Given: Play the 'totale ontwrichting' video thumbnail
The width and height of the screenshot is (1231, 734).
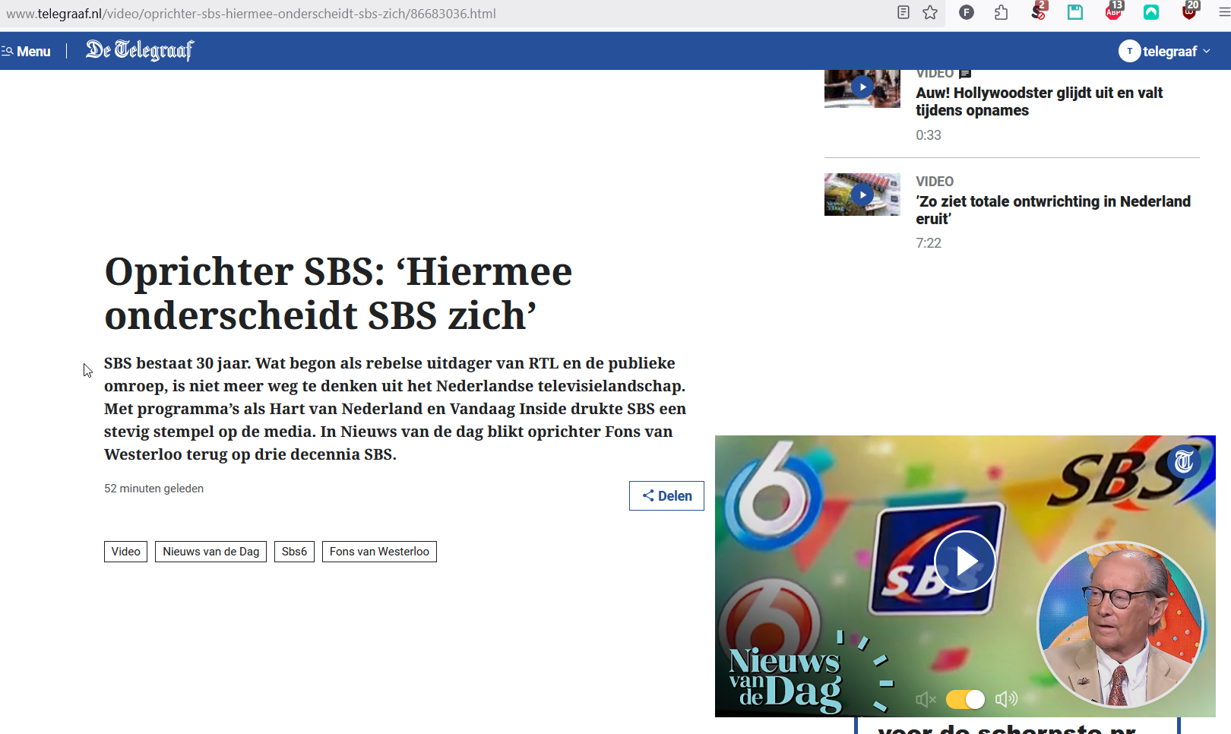Looking at the screenshot, I should [x=862, y=195].
